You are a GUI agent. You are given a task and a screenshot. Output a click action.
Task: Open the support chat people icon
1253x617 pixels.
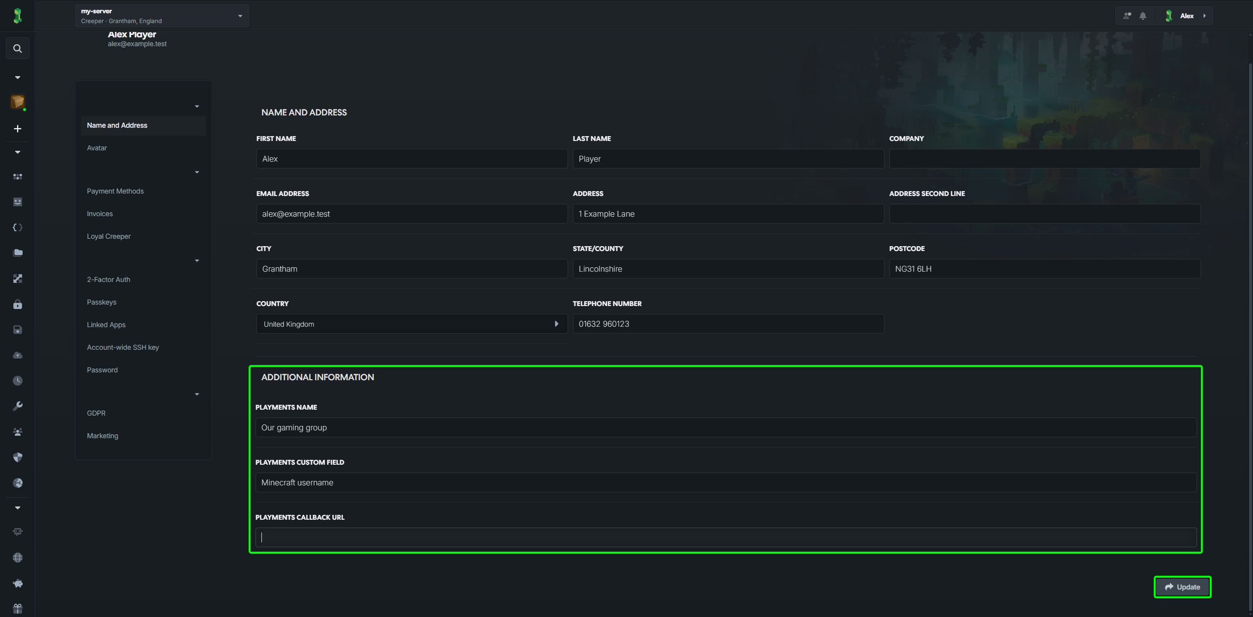click(1127, 16)
